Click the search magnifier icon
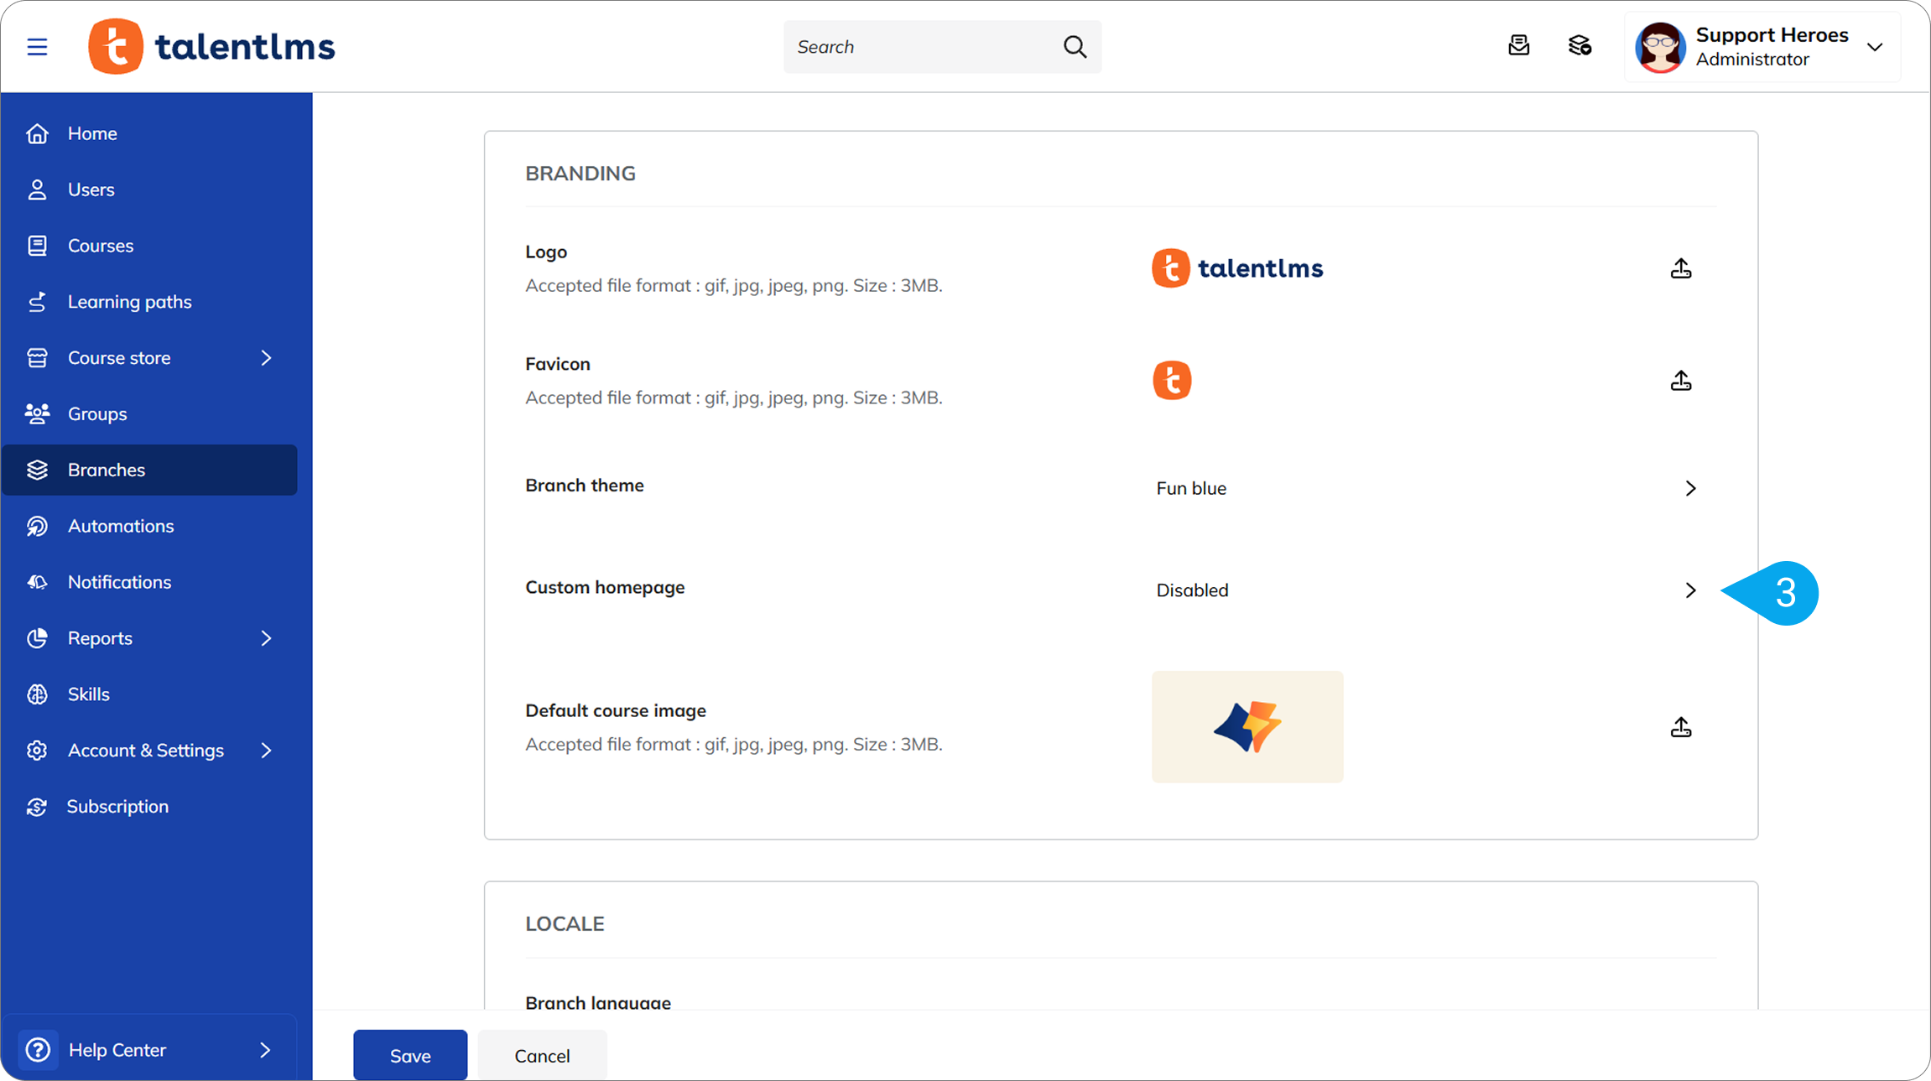This screenshot has width=1931, height=1081. (1075, 46)
